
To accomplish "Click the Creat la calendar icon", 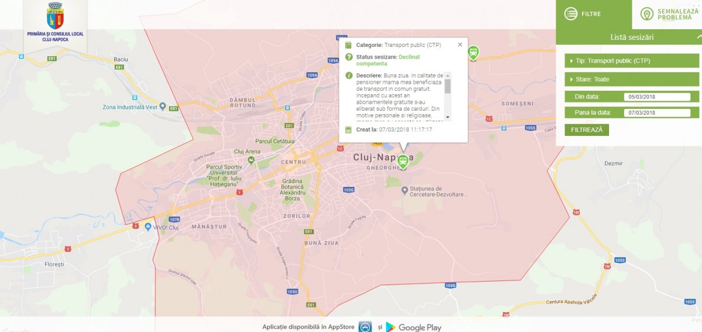I will click(349, 129).
